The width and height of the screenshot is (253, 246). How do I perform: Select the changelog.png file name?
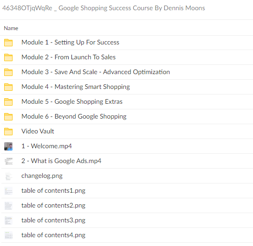pyautogui.click(x=42, y=176)
